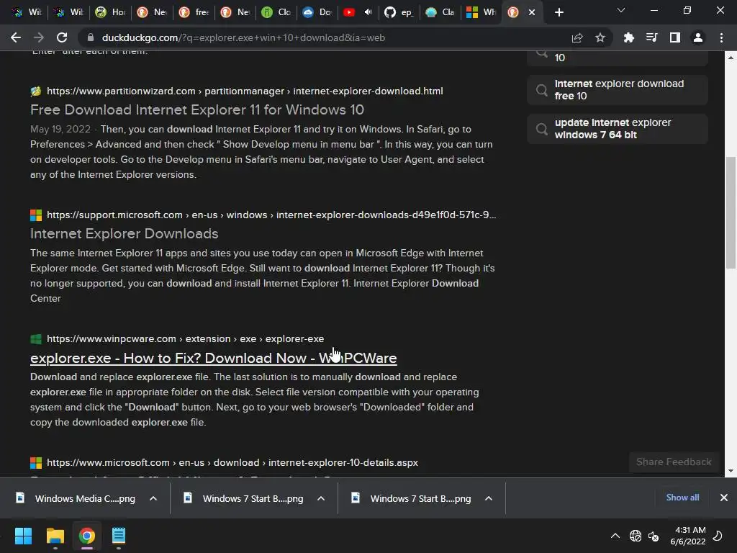
Task: Click the partitionwizard favicon
Action: [x=36, y=91]
